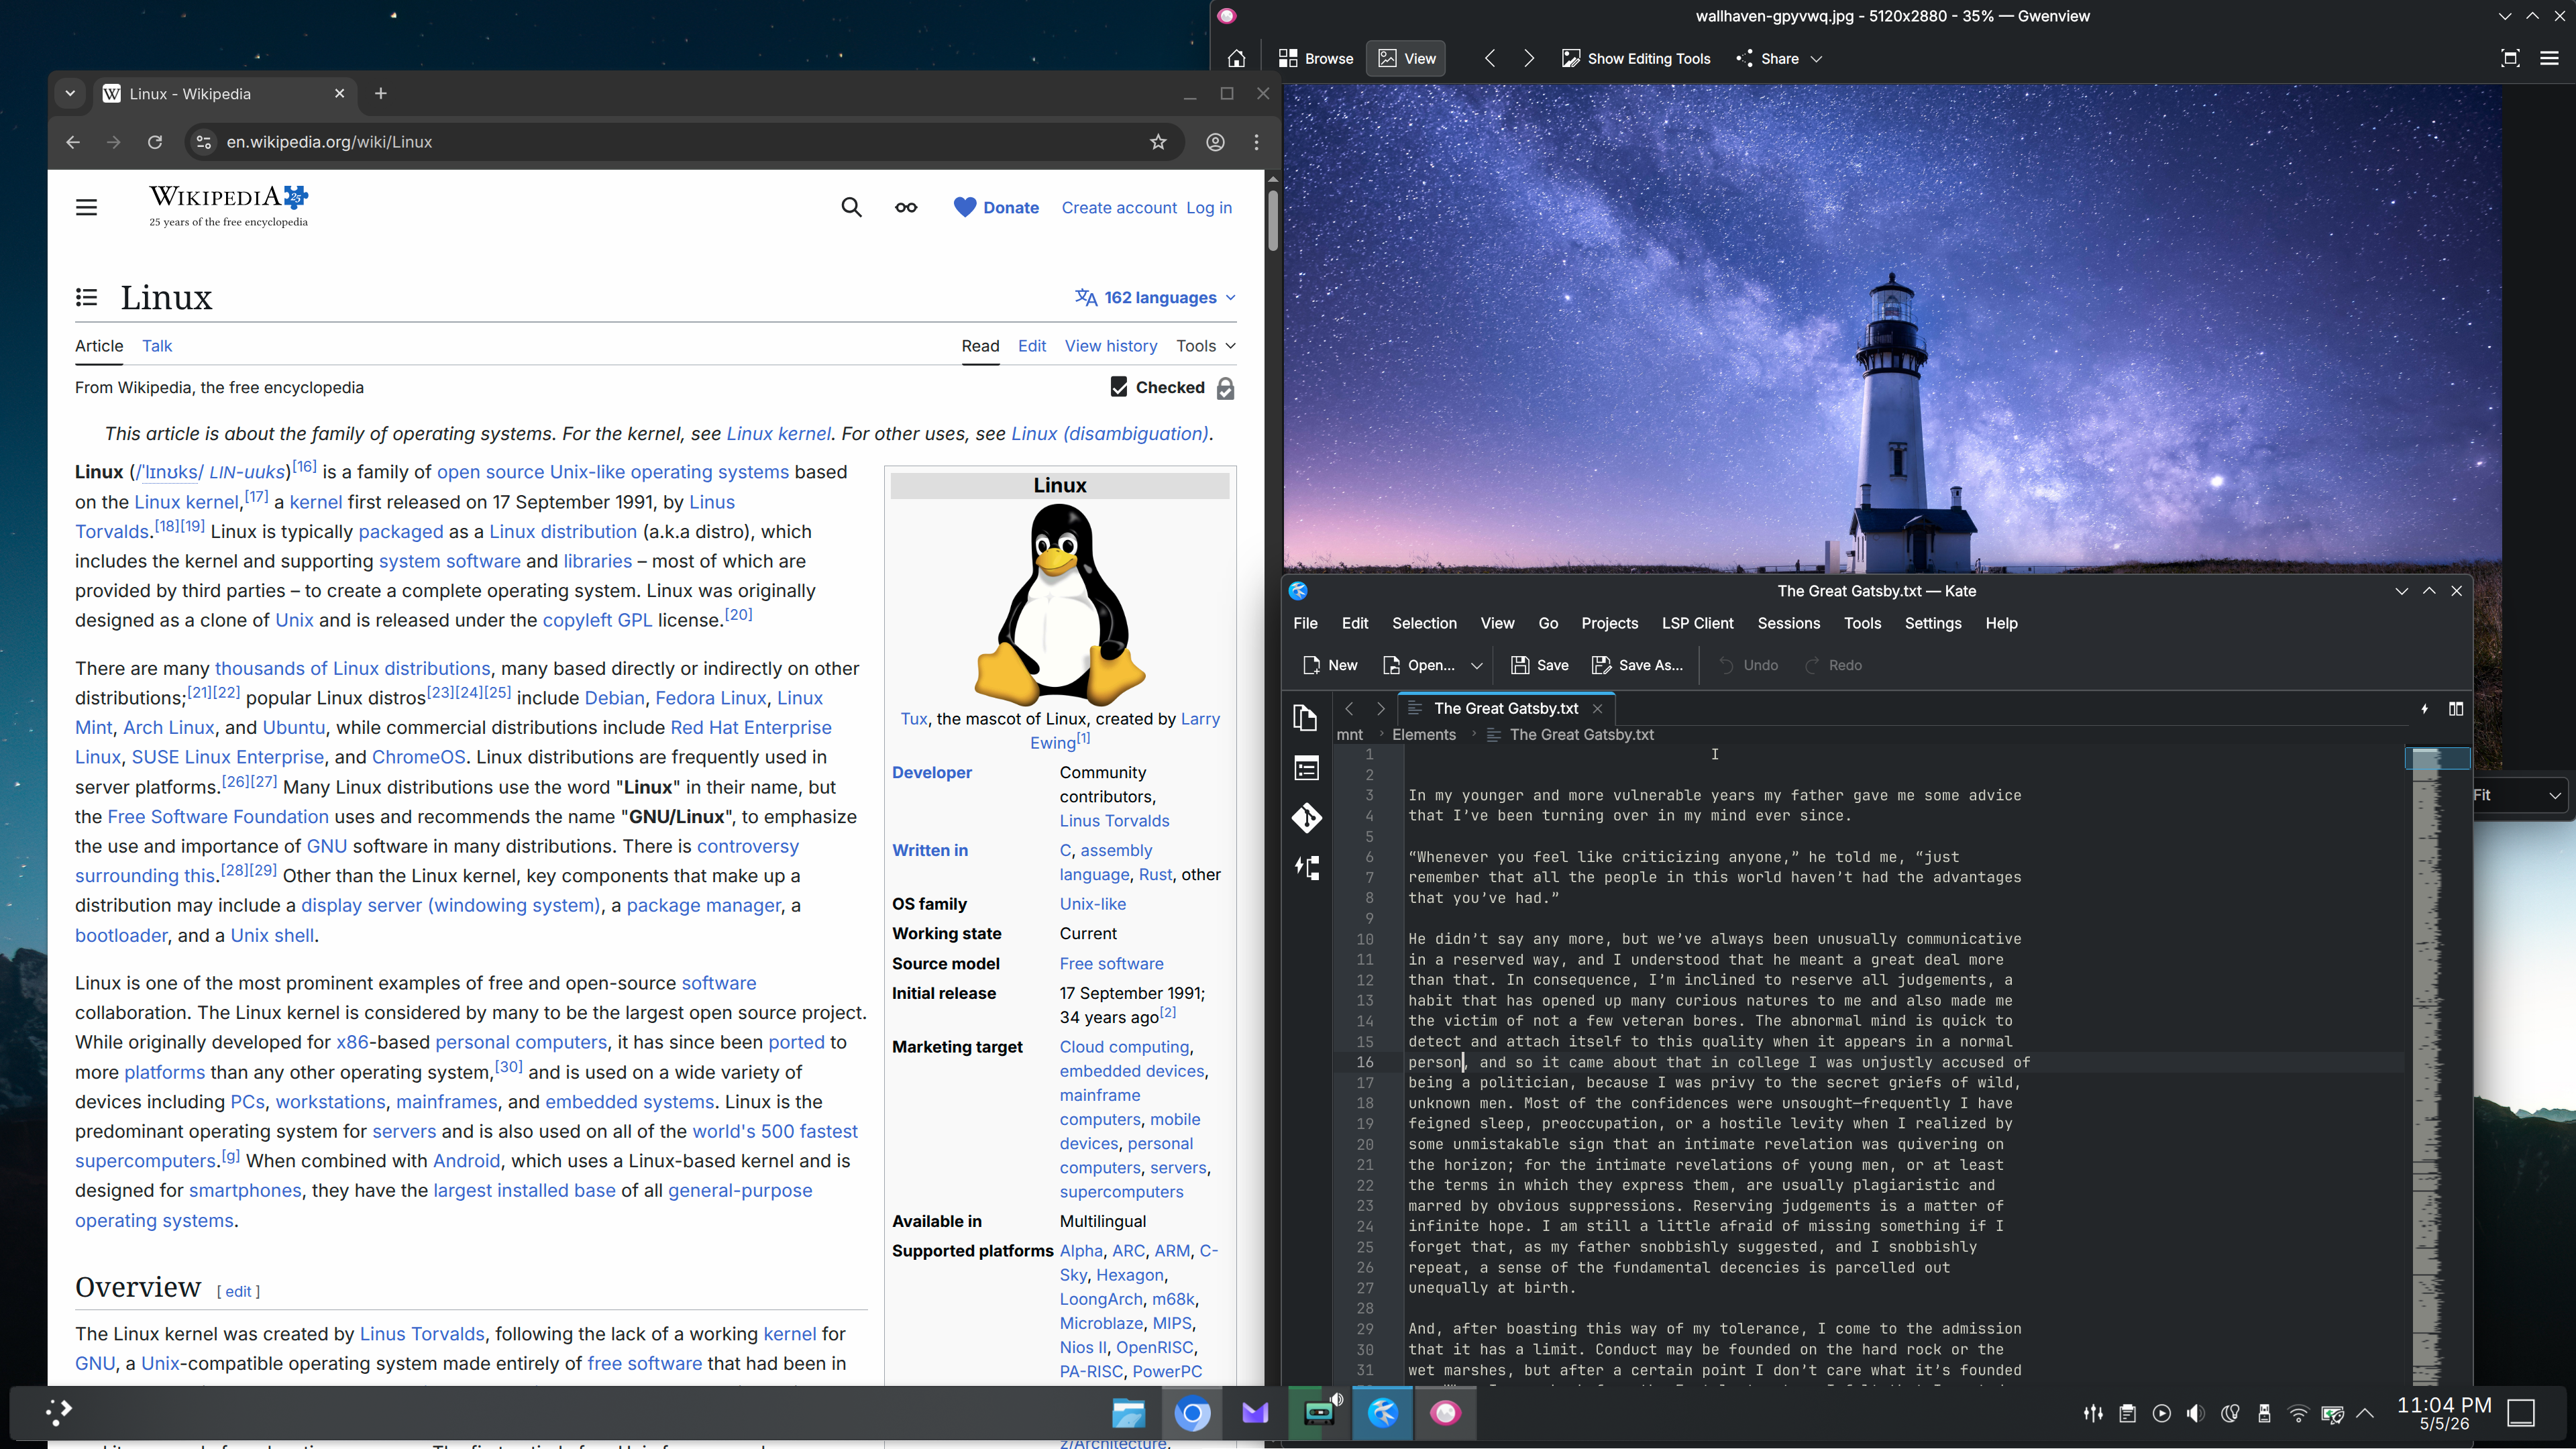2576x1449 pixels.
Task: Open Kate's Git sidebar panel
Action: 1306,818
